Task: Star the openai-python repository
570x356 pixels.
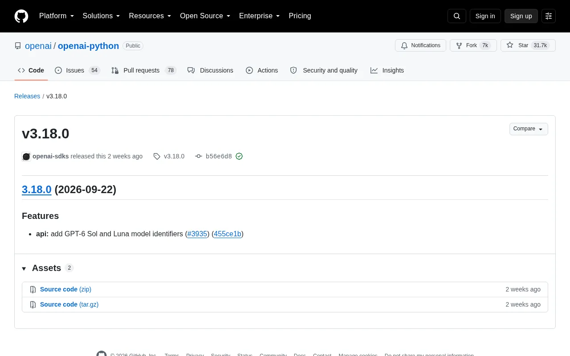Action: tap(528, 45)
